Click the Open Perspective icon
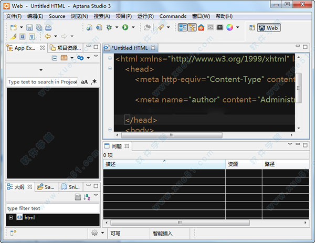The image size is (315, 243). pyautogui.click(x=252, y=27)
